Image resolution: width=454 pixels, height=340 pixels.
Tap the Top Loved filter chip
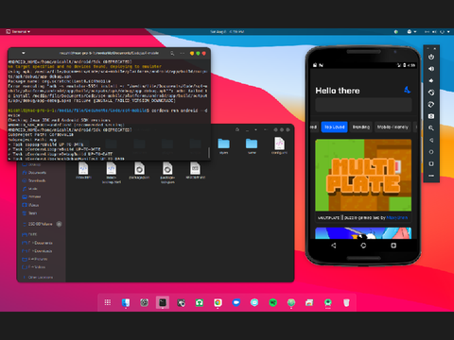[334, 127]
